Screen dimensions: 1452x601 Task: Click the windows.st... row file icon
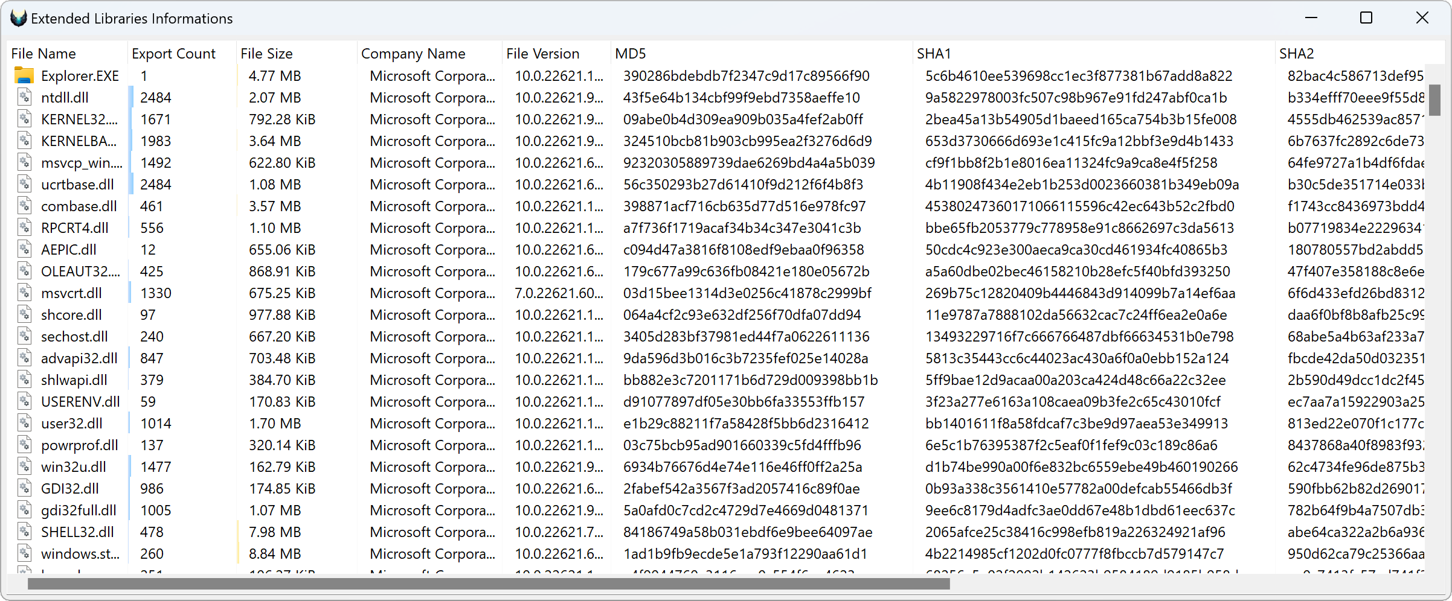pyautogui.click(x=24, y=553)
